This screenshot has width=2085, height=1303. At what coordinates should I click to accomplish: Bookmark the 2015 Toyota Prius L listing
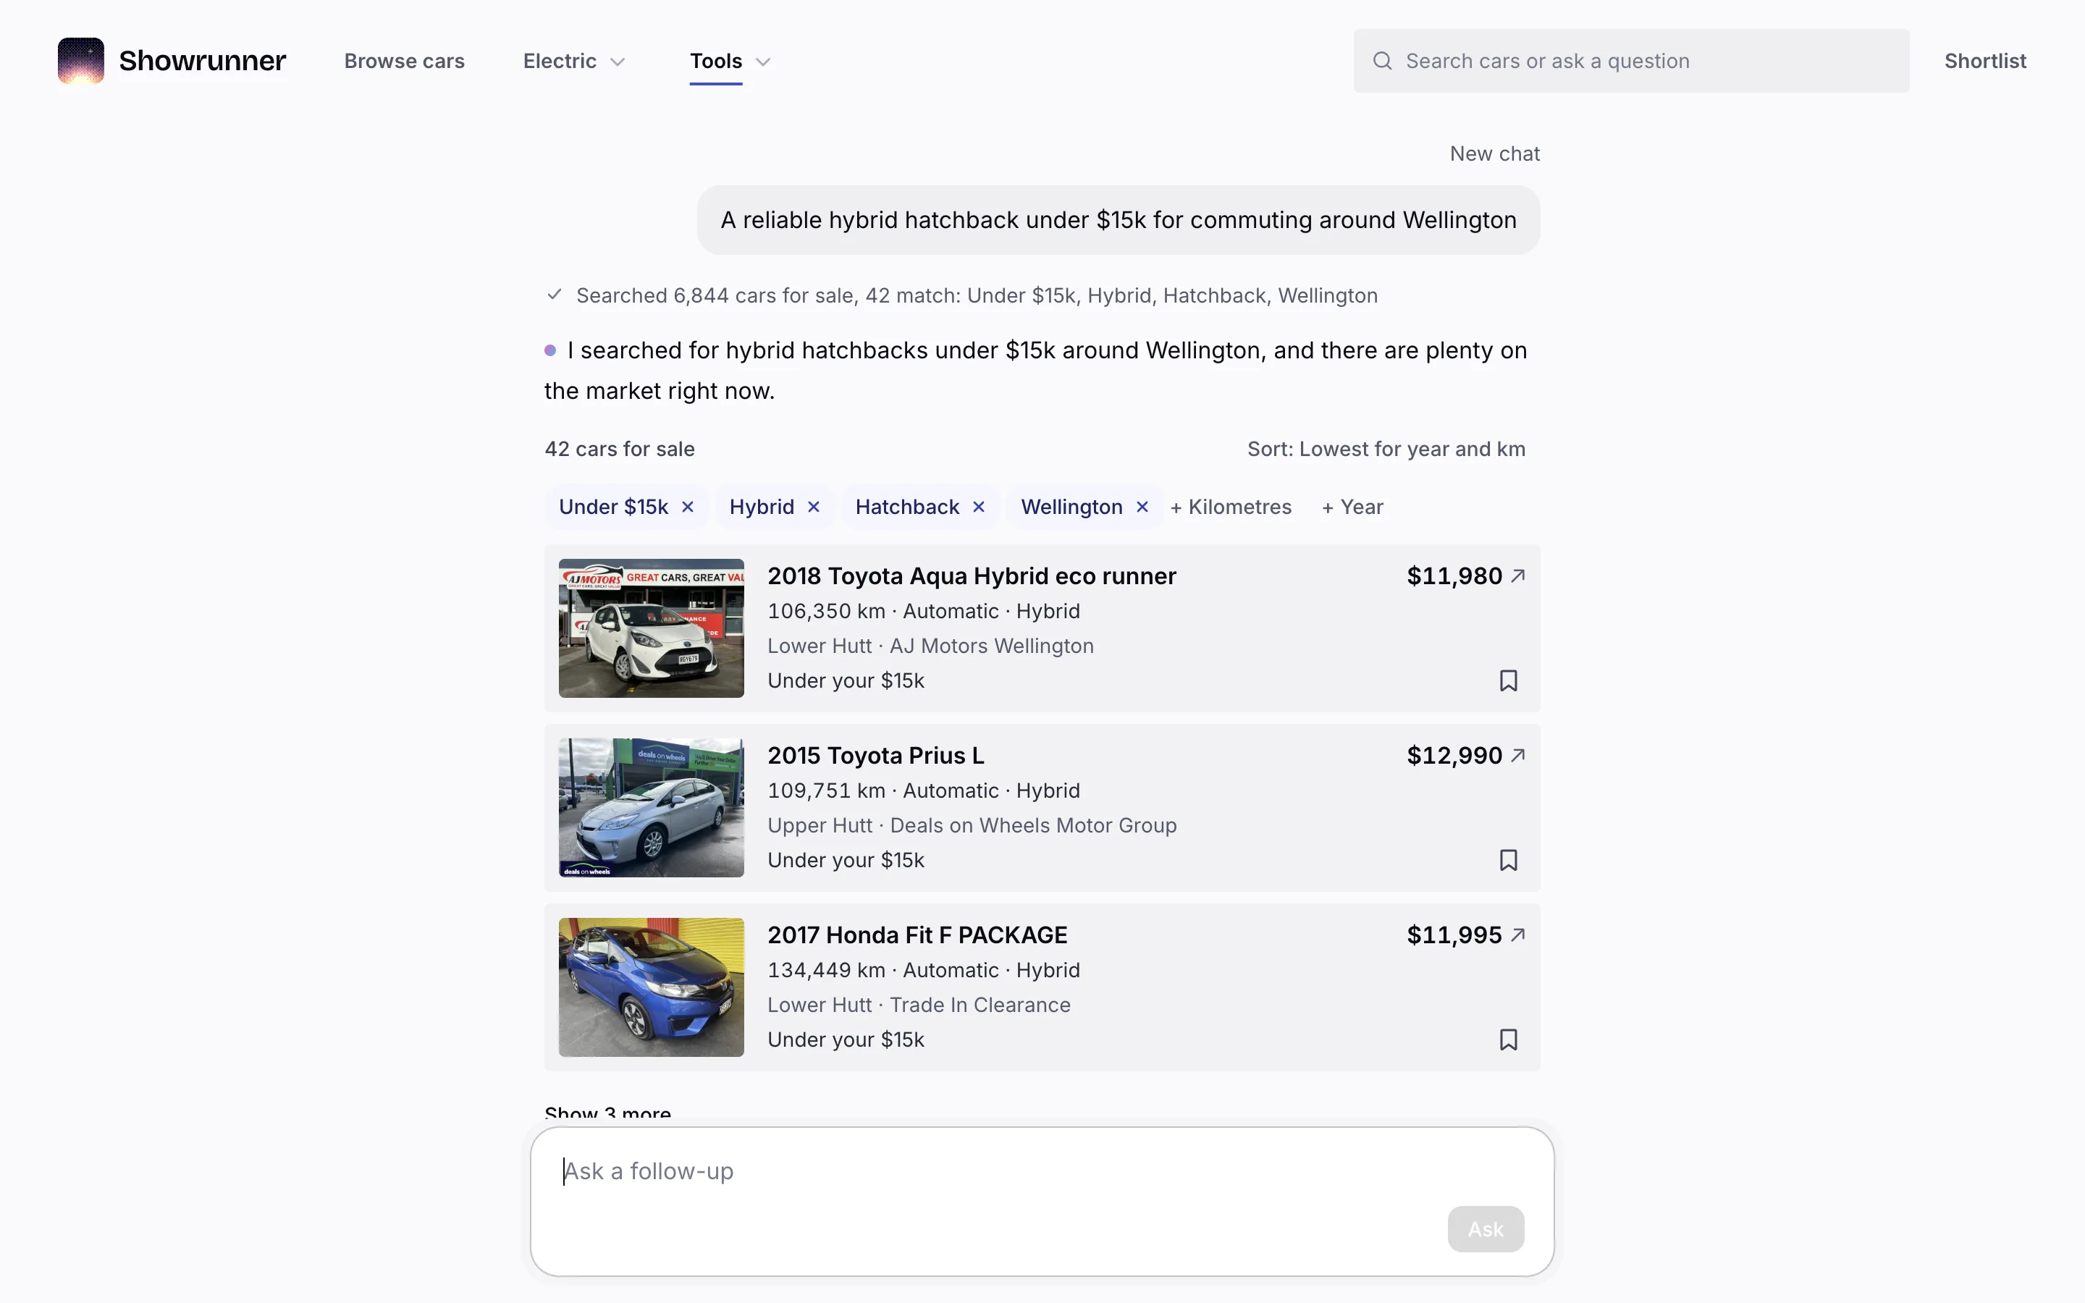point(1508,860)
